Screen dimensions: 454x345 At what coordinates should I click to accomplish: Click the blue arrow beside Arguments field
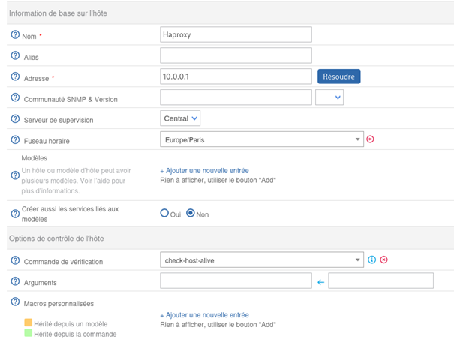(320, 281)
